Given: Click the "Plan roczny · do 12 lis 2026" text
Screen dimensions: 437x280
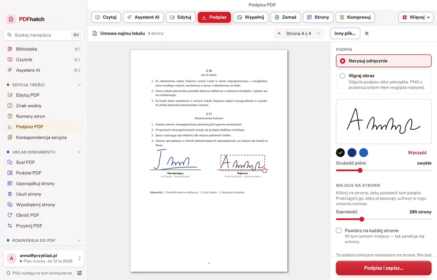Looking at the screenshot, I should pyautogui.click(x=48, y=262).
